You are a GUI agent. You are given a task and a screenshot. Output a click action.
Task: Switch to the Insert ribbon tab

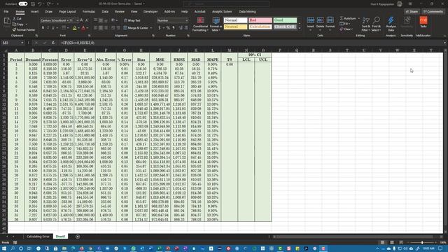point(34,12)
